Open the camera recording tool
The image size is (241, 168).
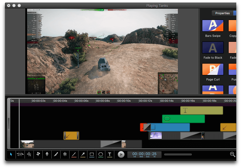[x=38, y=154]
